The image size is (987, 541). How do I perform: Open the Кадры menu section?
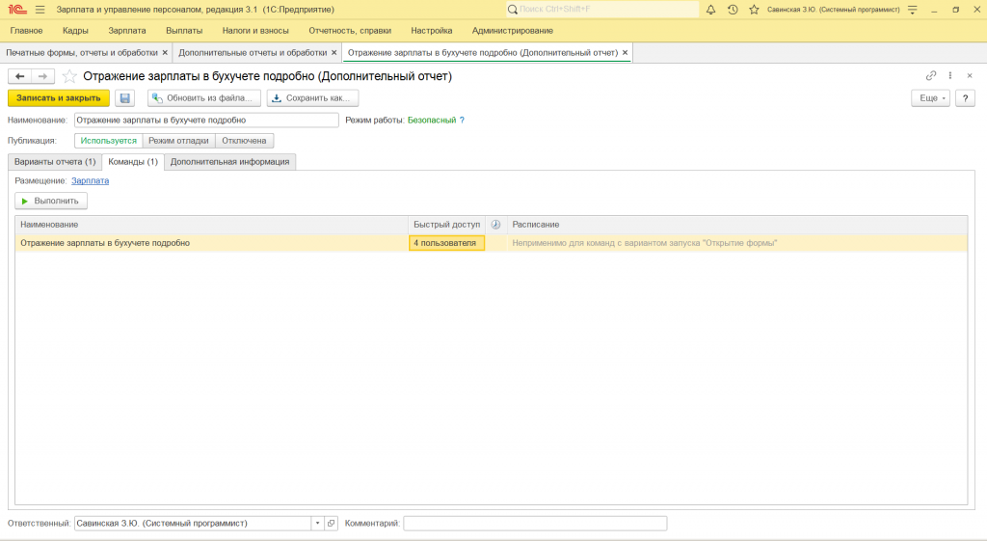[75, 31]
